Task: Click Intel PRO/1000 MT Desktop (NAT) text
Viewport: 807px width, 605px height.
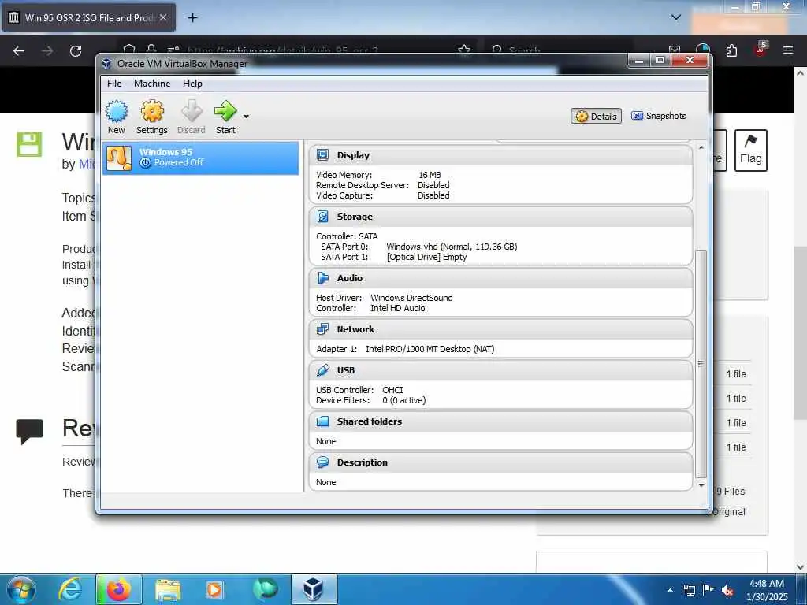Action: pyautogui.click(x=430, y=349)
